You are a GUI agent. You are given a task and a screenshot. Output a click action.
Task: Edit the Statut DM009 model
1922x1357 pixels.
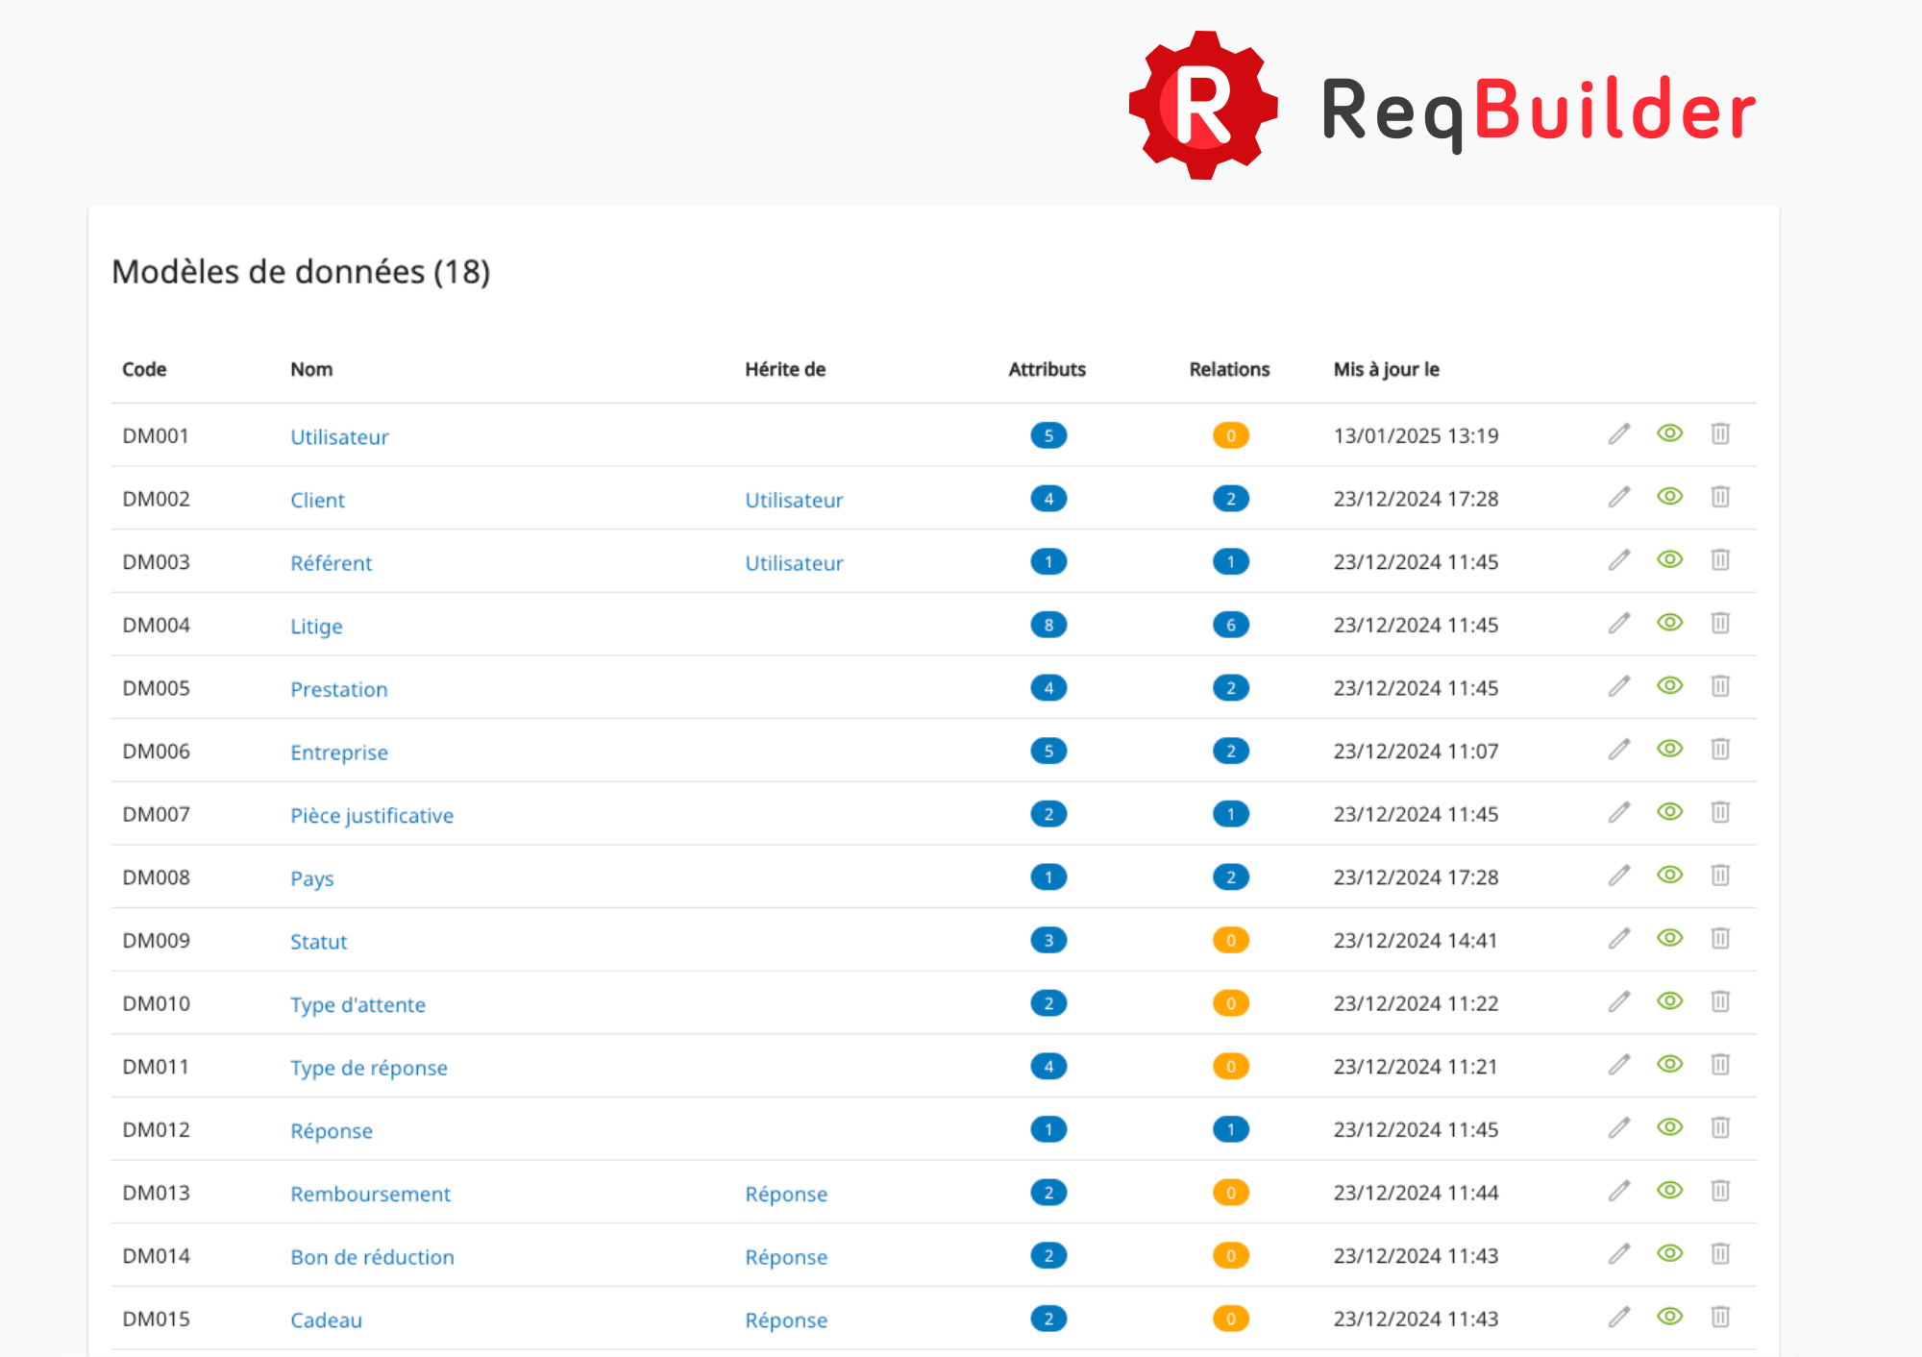point(1619,939)
